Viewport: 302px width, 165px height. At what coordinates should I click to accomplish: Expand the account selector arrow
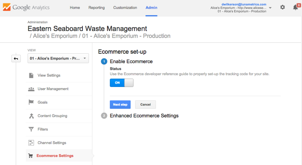coord(270,8)
